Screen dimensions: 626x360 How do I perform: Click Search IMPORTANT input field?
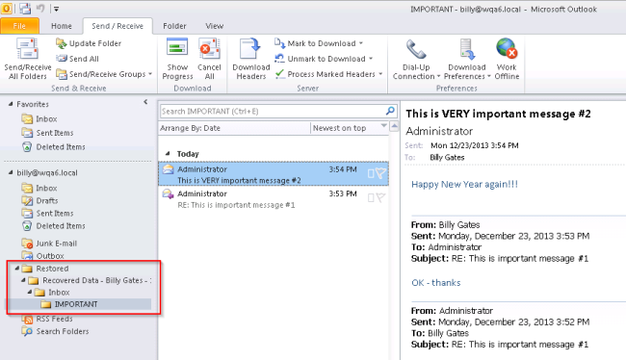tap(273, 111)
